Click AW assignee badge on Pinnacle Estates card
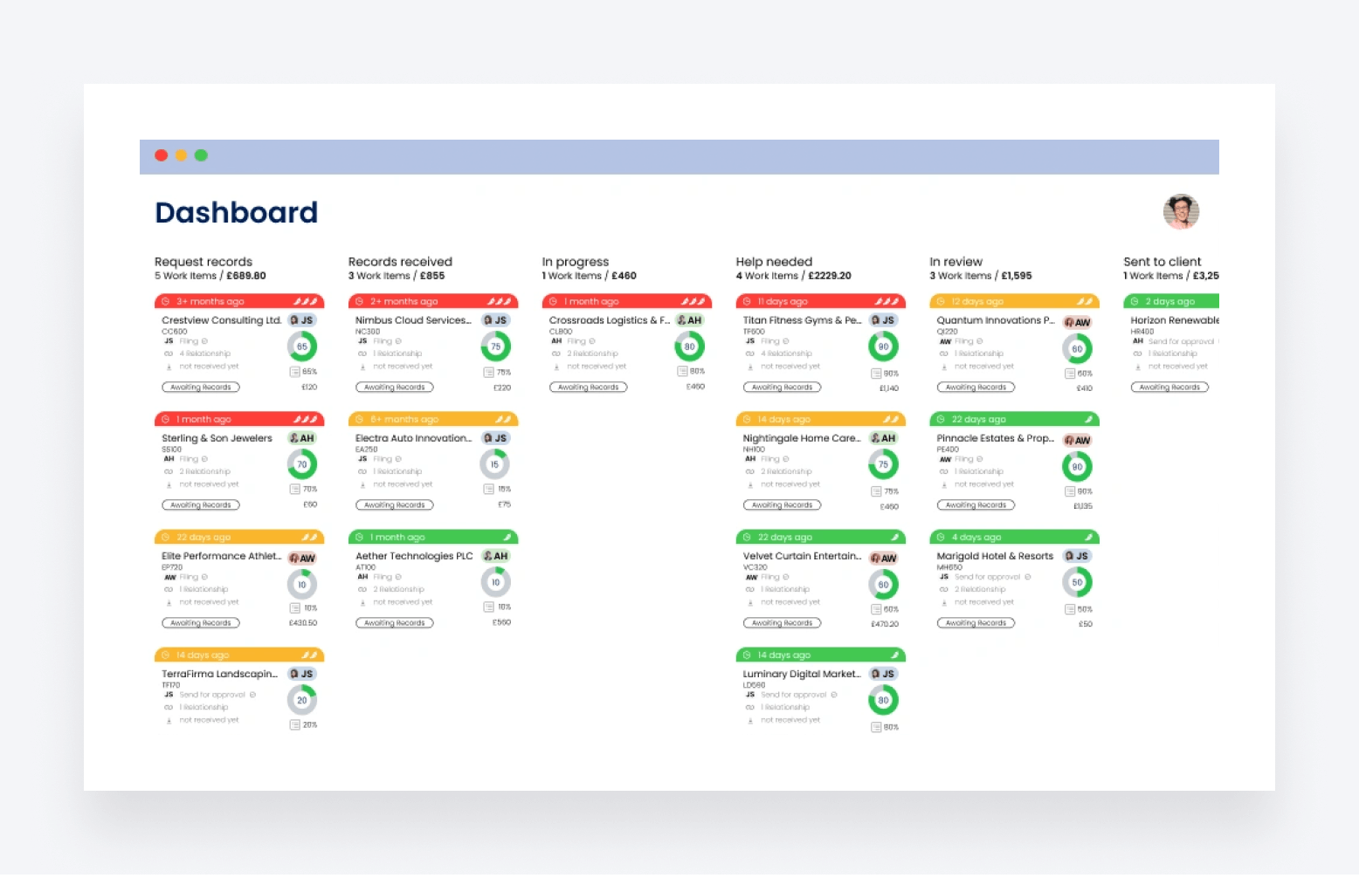Viewport: 1359px width, 885px height. coord(1077,440)
